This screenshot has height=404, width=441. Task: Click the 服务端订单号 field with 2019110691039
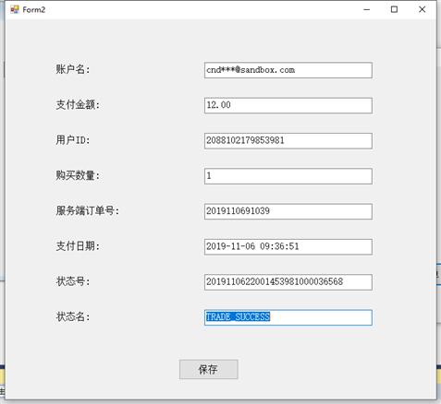(288, 211)
